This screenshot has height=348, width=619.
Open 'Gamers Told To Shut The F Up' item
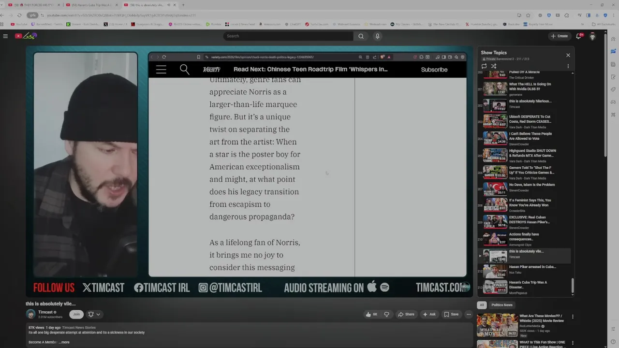tap(524, 172)
